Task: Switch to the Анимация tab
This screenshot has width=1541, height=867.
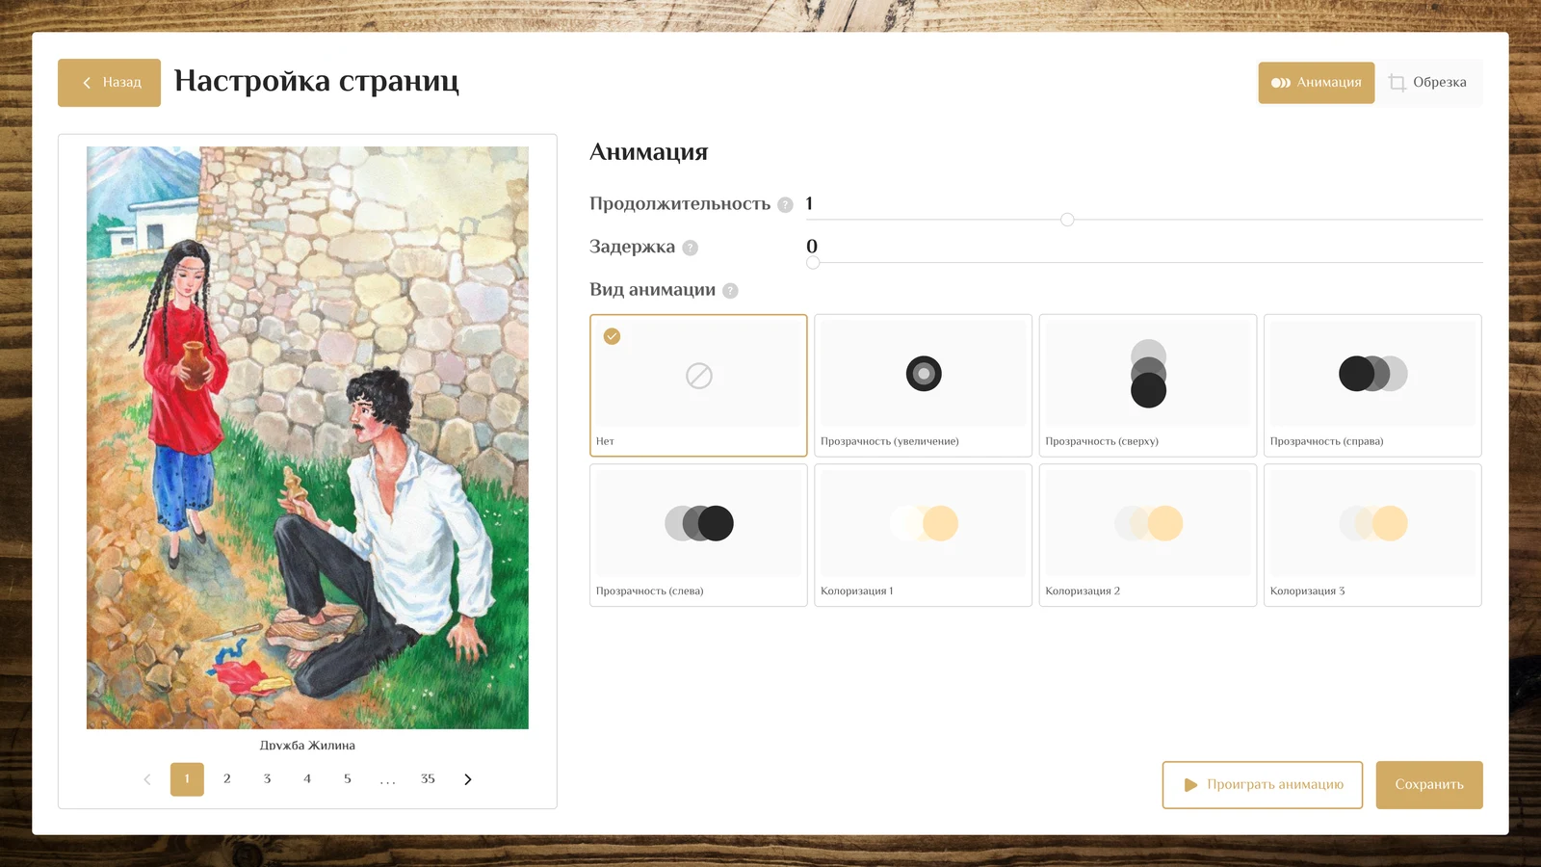Action: coord(1316,83)
